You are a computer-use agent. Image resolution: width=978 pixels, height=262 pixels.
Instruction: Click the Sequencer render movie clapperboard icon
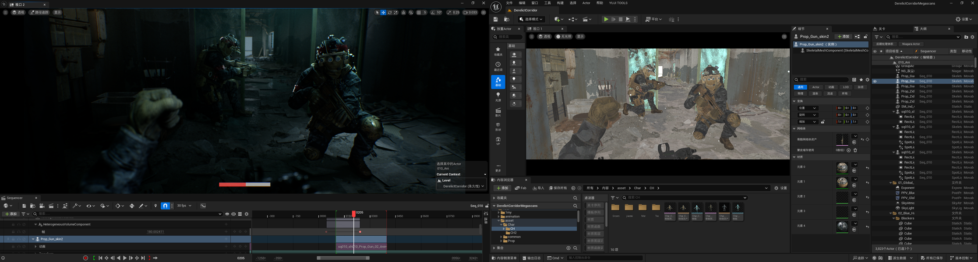[51, 206]
